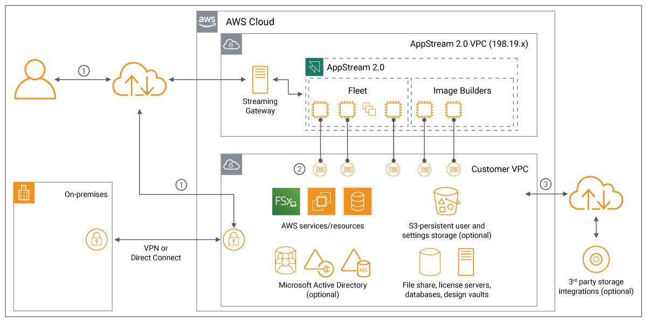
Task: Click network interface under middle Fleet instance
Action: point(348,170)
